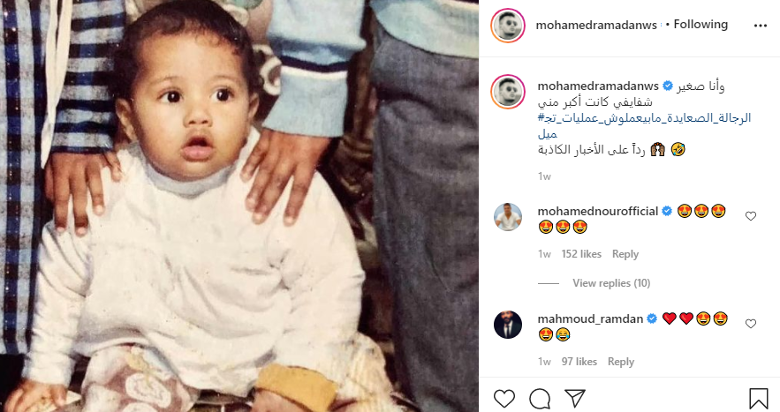
Task: Like mahmoud_ramdan's comment heart
Action: point(751,324)
